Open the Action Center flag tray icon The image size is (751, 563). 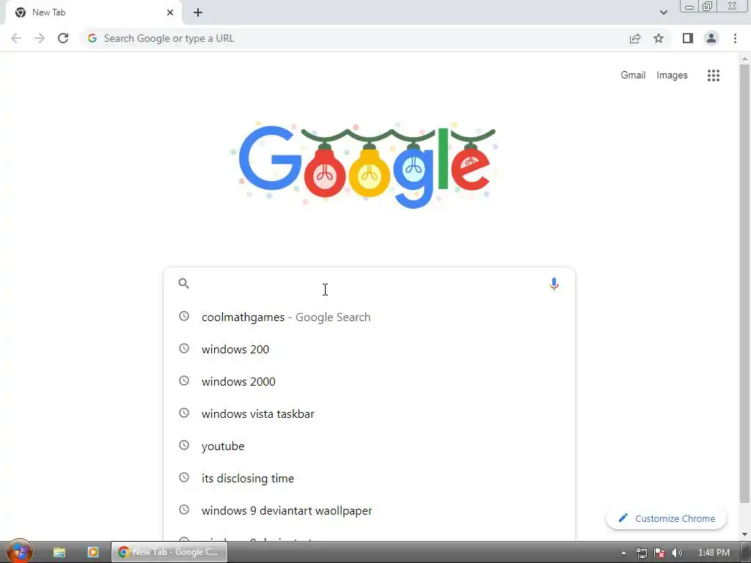pyautogui.click(x=659, y=553)
